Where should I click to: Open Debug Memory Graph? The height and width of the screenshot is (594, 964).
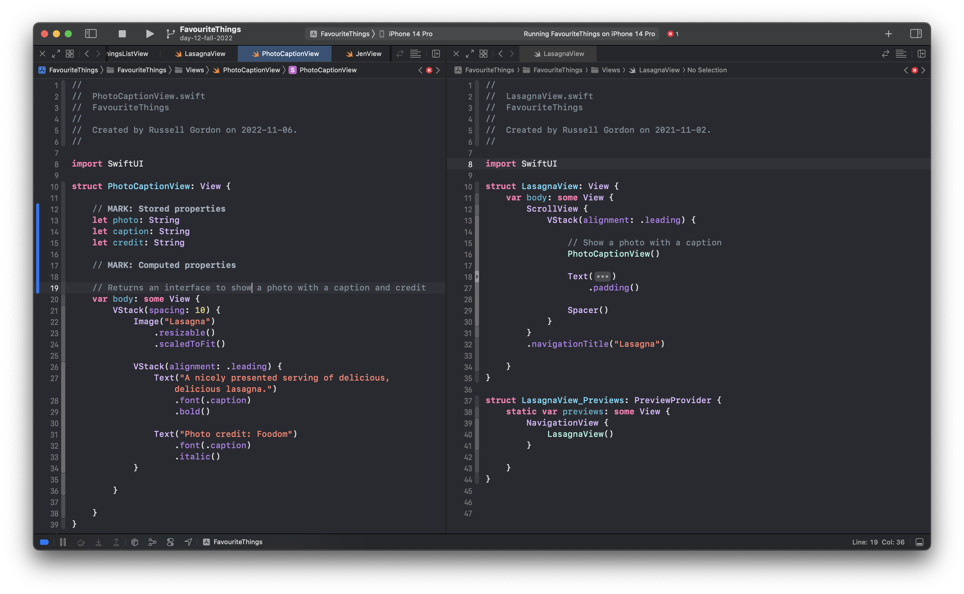pos(153,542)
